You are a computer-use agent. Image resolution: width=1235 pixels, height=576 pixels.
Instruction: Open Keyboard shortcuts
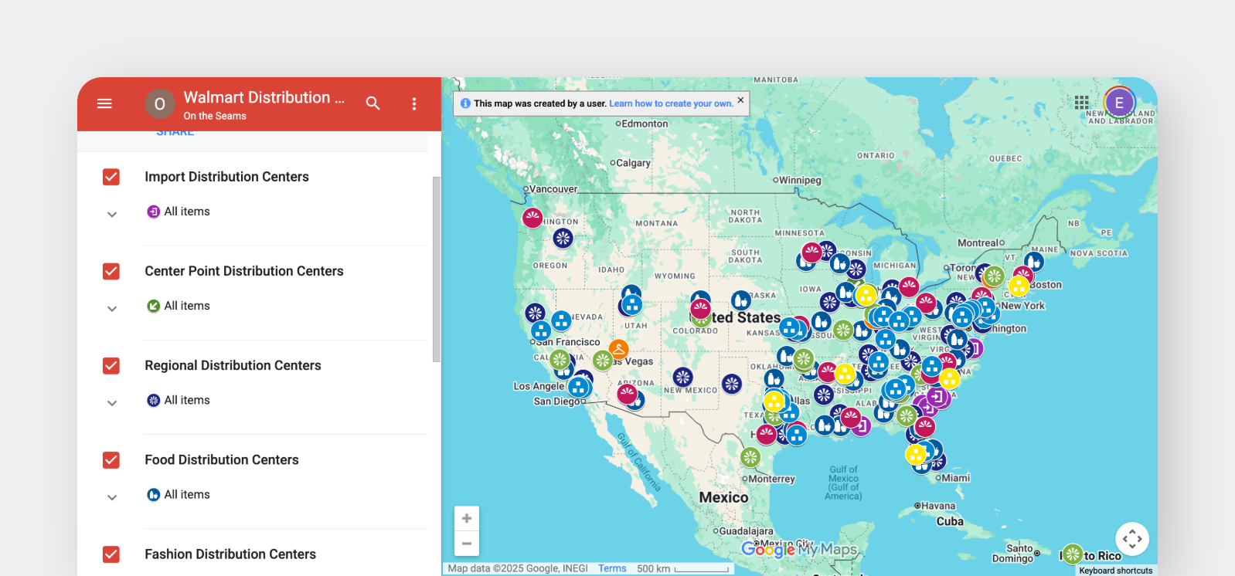click(x=1116, y=571)
